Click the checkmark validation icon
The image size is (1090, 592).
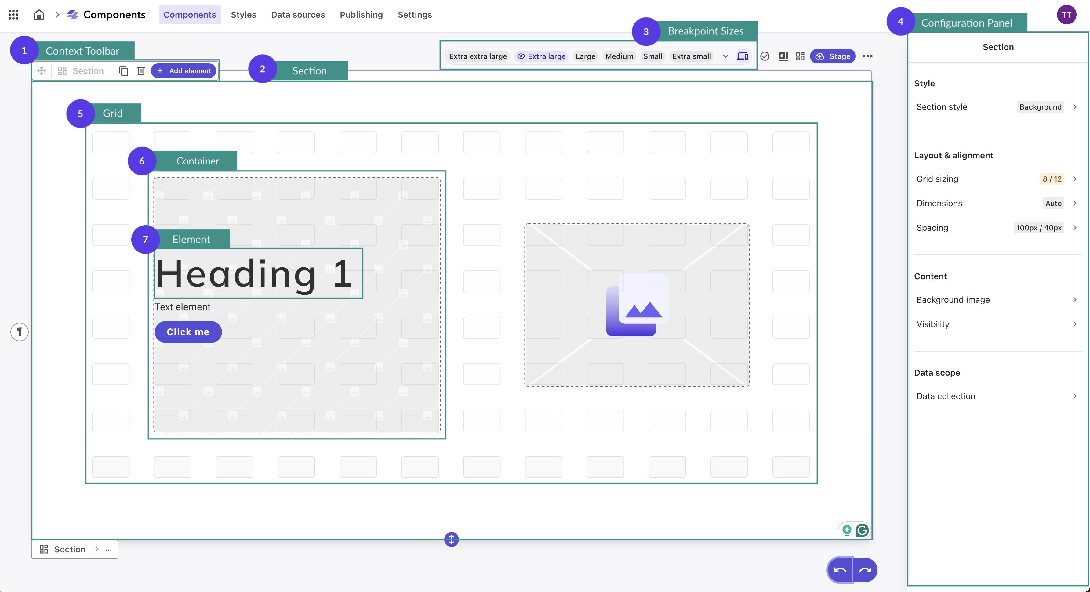(765, 56)
